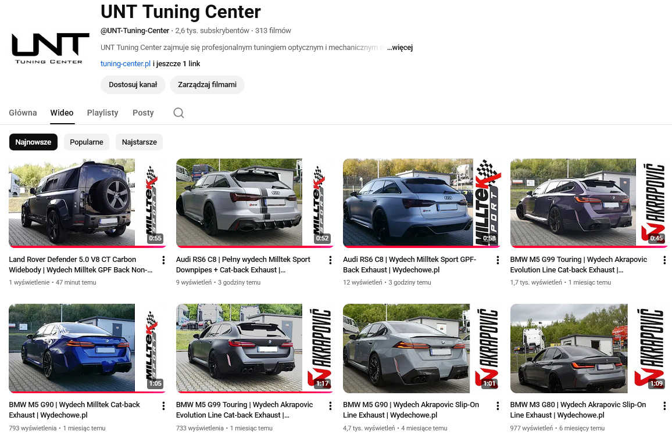Open options menu for Land Rover Defender video

click(163, 260)
